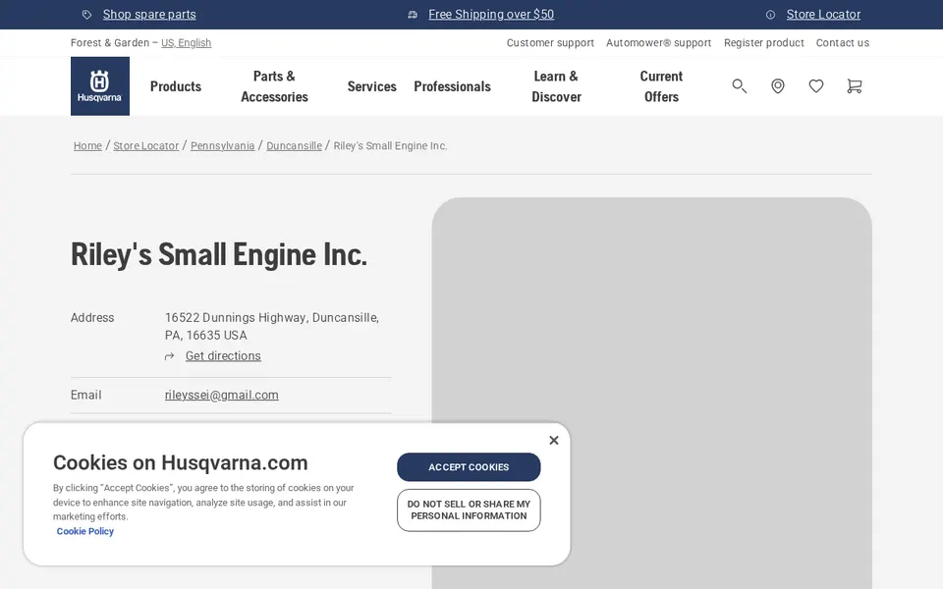Open the search magnifier icon
This screenshot has width=943, height=589.
[739, 86]
